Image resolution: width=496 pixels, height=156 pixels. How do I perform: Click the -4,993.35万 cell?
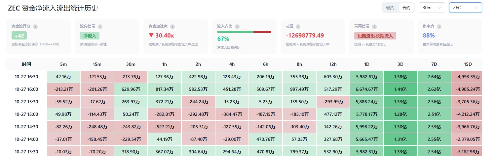(x=467, y=77)
